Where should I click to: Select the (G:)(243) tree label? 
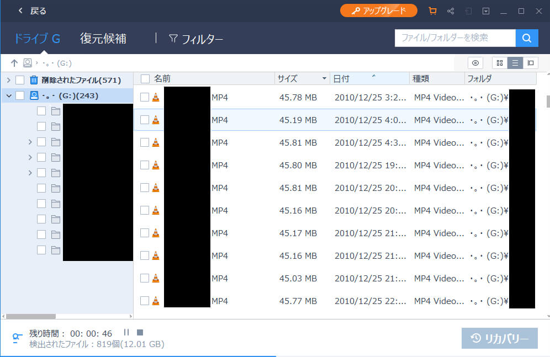(70, 95)
